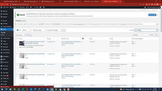Open the Cache Compatibility link
The width and height of the screenshot is (162, 91).
pos(78,24)
